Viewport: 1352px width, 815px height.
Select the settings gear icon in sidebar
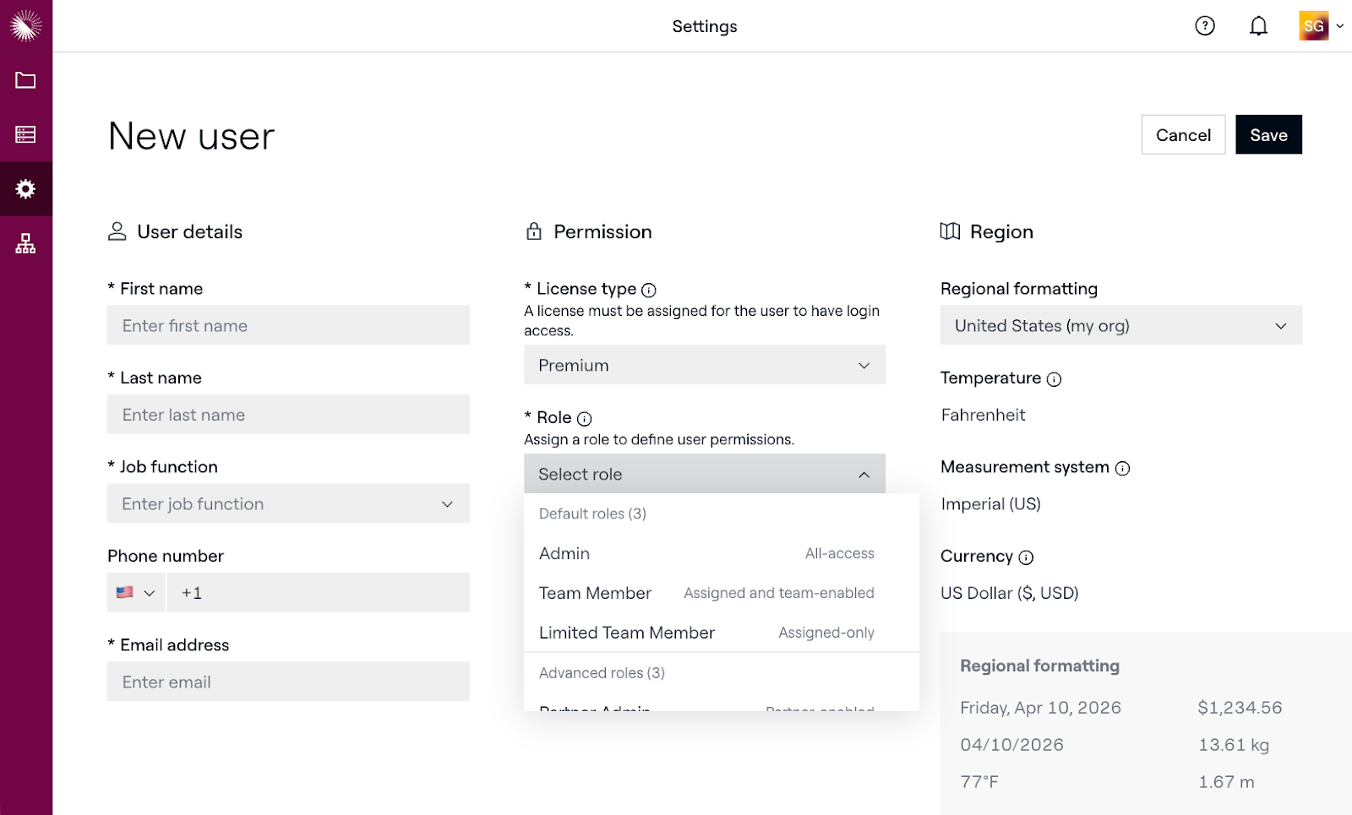click(25, 189)
